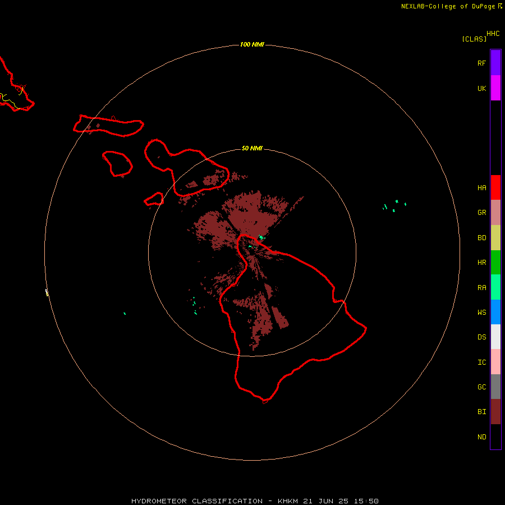505x505 pixels.
Task: Click the 'GC' legend label
Action: 481,387
